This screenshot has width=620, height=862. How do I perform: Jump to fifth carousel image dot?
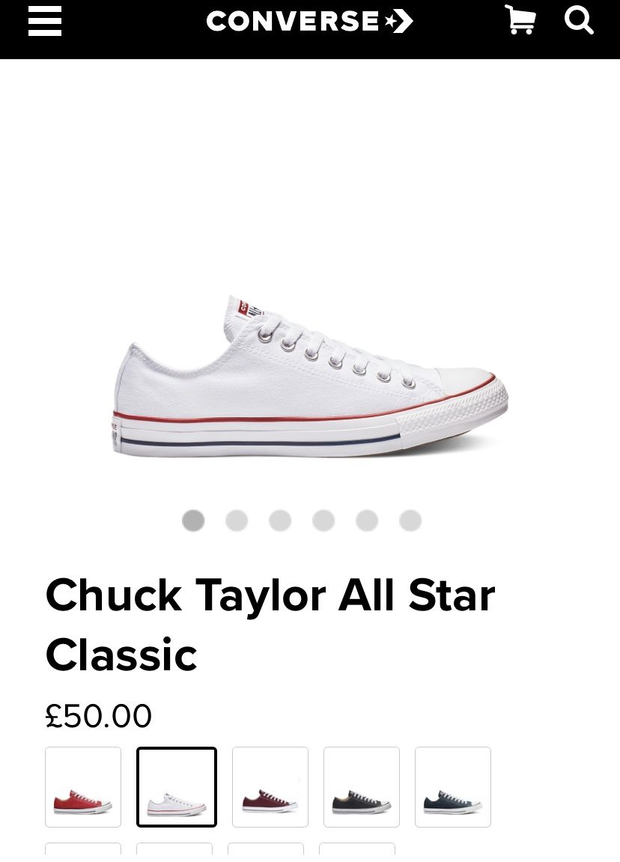click(367, 520)
